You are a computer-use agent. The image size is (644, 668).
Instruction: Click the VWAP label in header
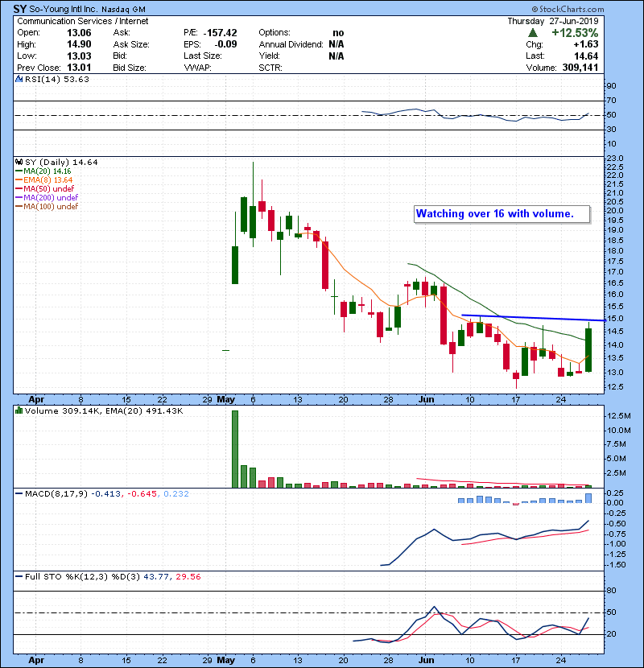click(x=197, y=68)
